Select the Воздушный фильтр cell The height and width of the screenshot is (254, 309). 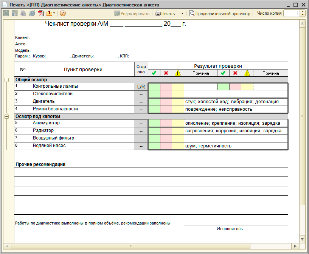tap(83, 138)
